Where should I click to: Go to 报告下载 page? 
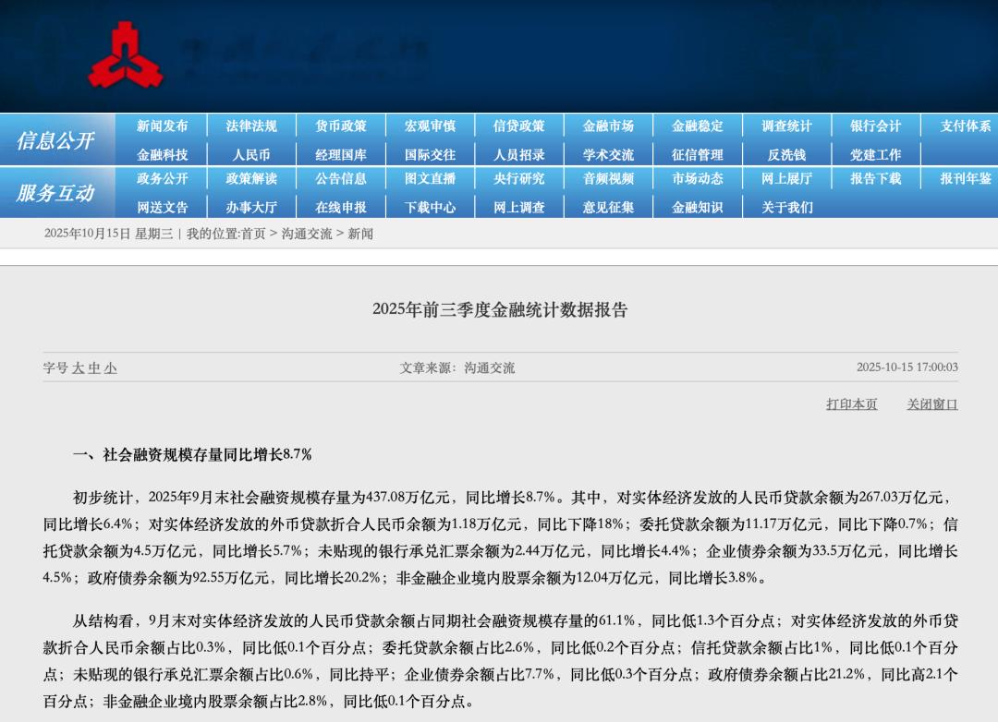click(875, 179)
